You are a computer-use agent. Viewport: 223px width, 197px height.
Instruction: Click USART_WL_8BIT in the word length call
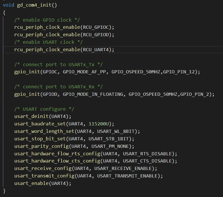(116, 131)
